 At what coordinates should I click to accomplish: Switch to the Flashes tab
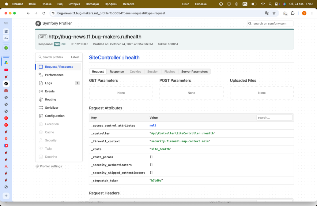coord(170,72)
